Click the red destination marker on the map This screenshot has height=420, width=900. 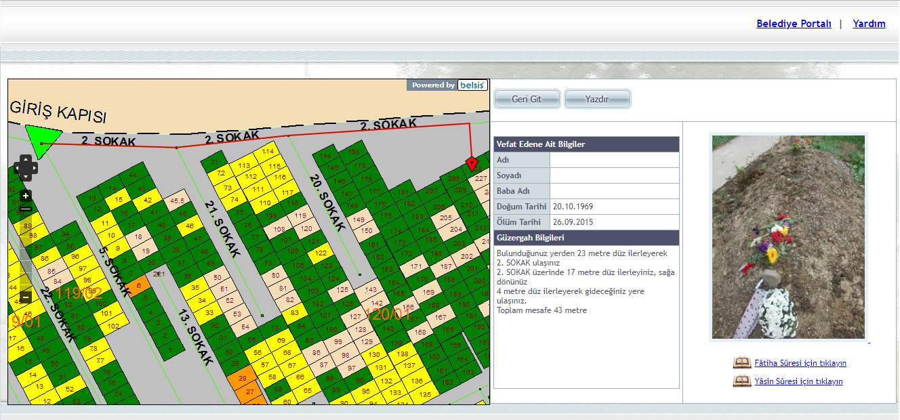point(472,163)
